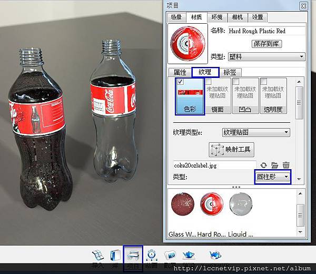Open the 纹理类型 dropdown showing 纹理贴图
Image resolution: width=316 pixels, height=274 pixels.
tap(256, 132)
